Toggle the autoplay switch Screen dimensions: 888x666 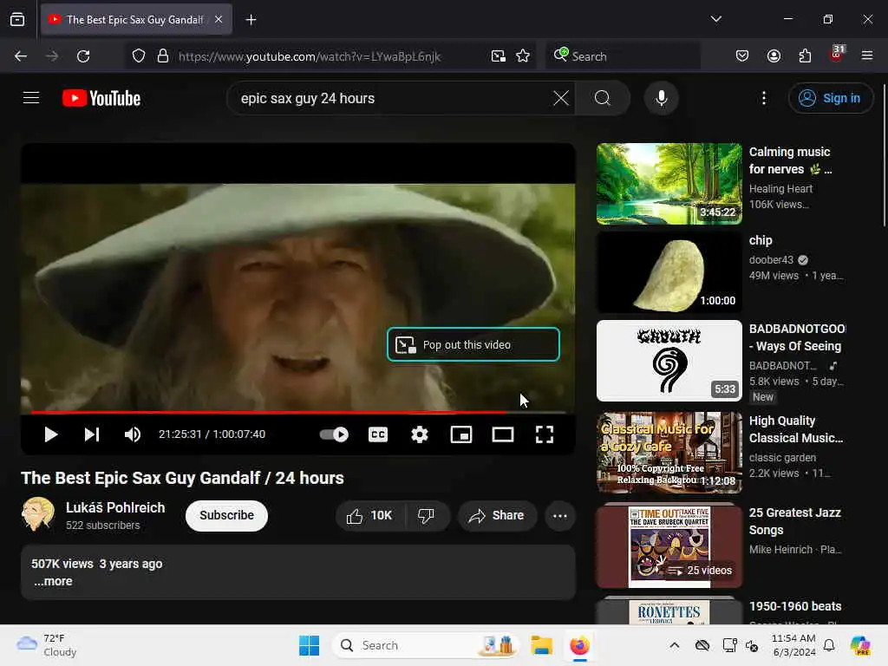(334, 434)
